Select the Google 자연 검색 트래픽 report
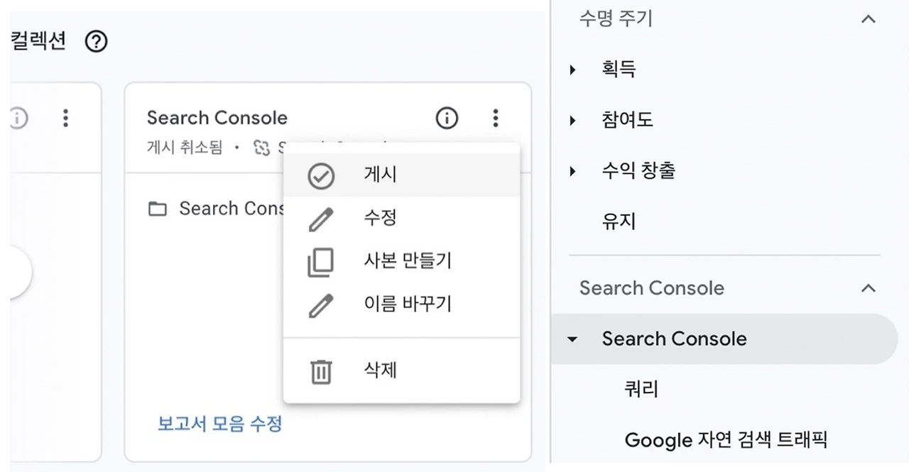 726,440
